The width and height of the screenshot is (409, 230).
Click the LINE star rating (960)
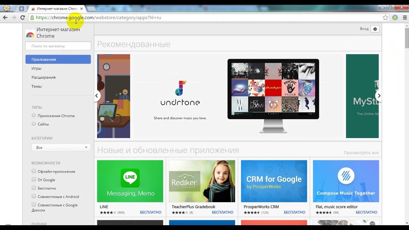[x=112, y=212]
